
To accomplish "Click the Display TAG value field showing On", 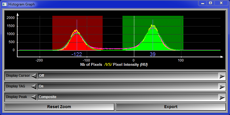I will click(128, 87).
